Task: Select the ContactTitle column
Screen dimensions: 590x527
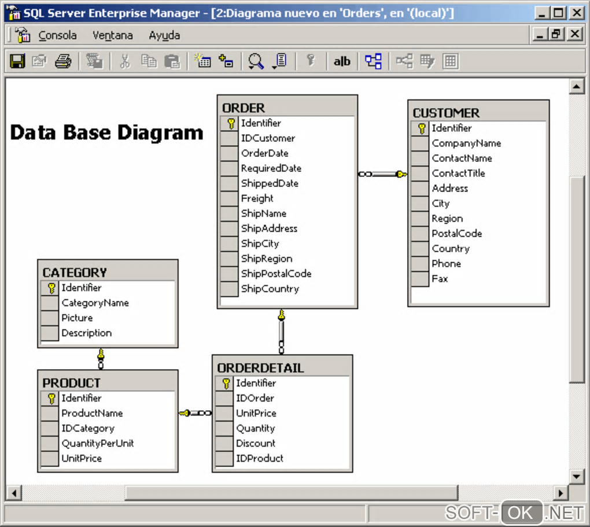Action: (458, 174)
